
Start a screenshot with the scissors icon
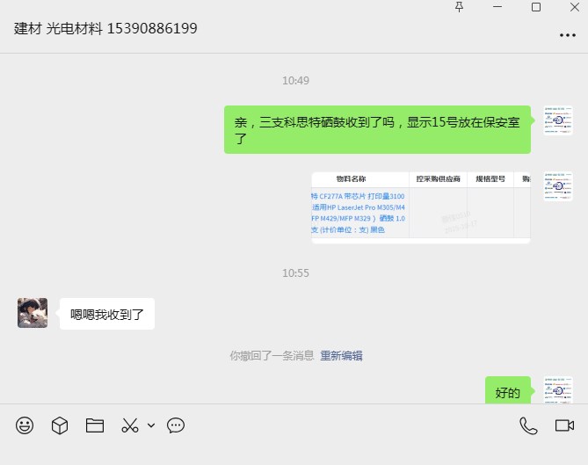point(130,425)
